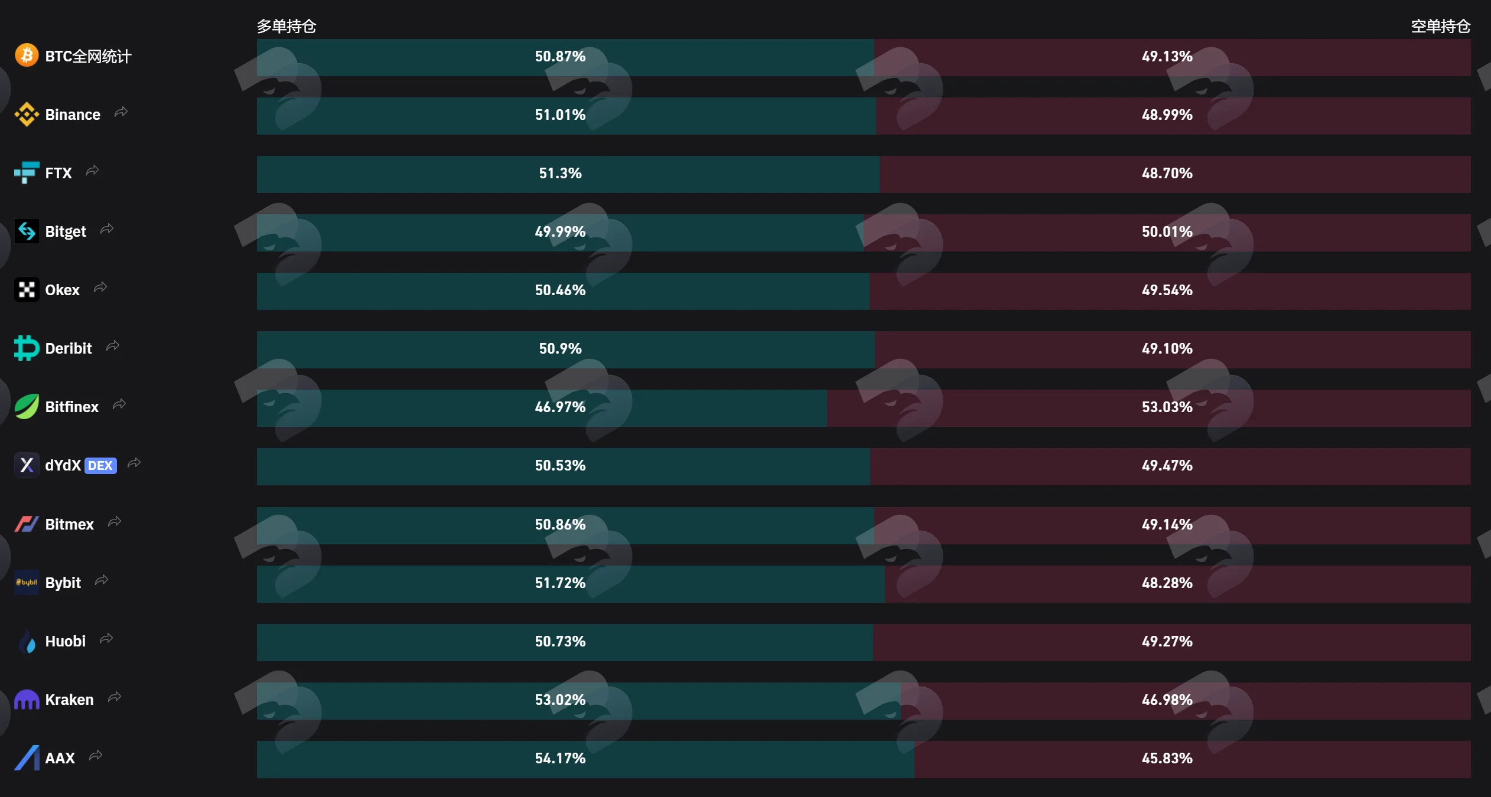Click the 空单持仓 column header
1491x797 pixels.
pyautogui.click(x=1441, y=27)
